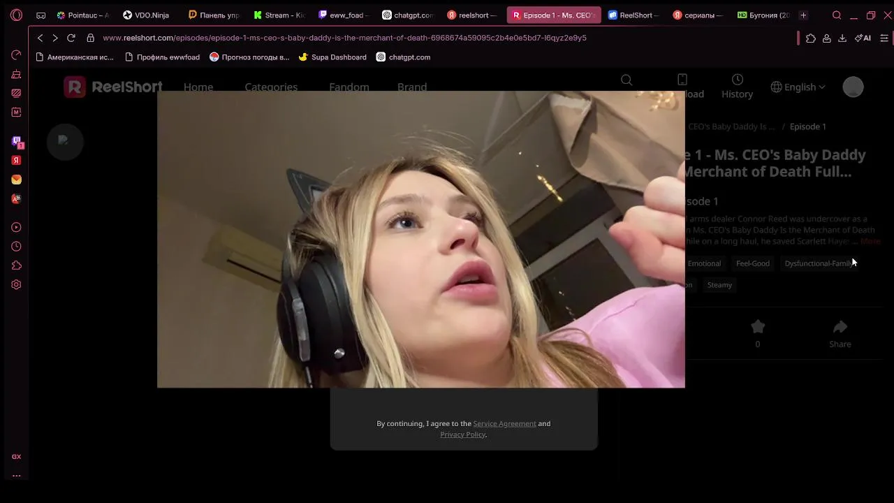Switch to the сериалы tab
The height and width of the screenshot is (503, 894).
click(x=698, y=15)
